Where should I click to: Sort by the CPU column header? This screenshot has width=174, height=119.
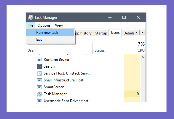pyautogui.click(x=135, y=48)
